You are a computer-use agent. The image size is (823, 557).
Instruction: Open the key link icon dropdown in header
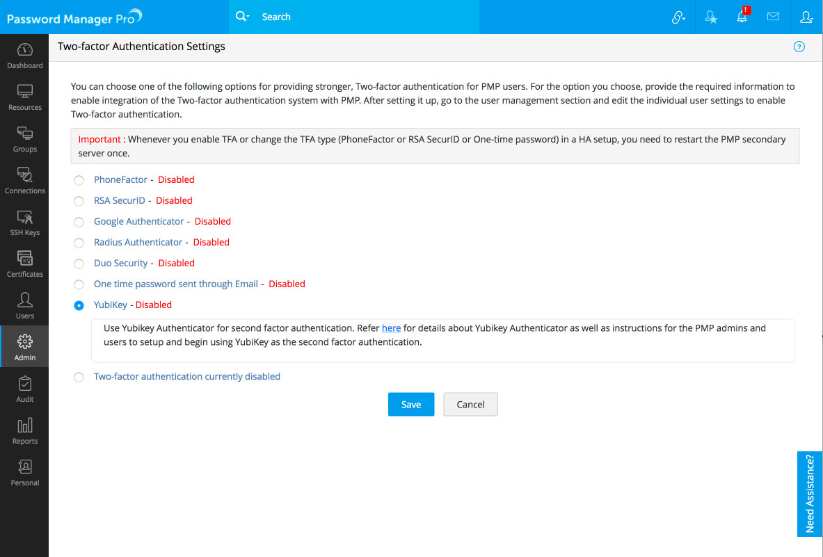pos(678,17)
